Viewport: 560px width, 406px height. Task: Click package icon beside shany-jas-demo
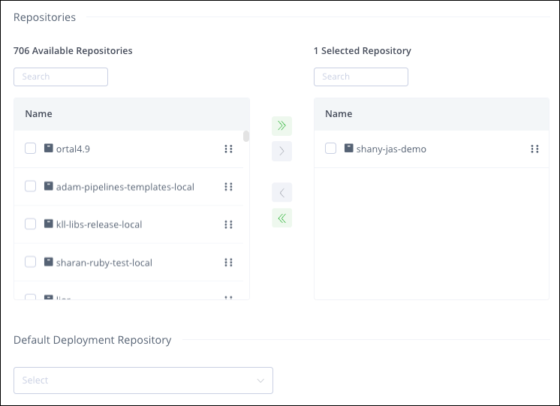(x=349, y=148)
